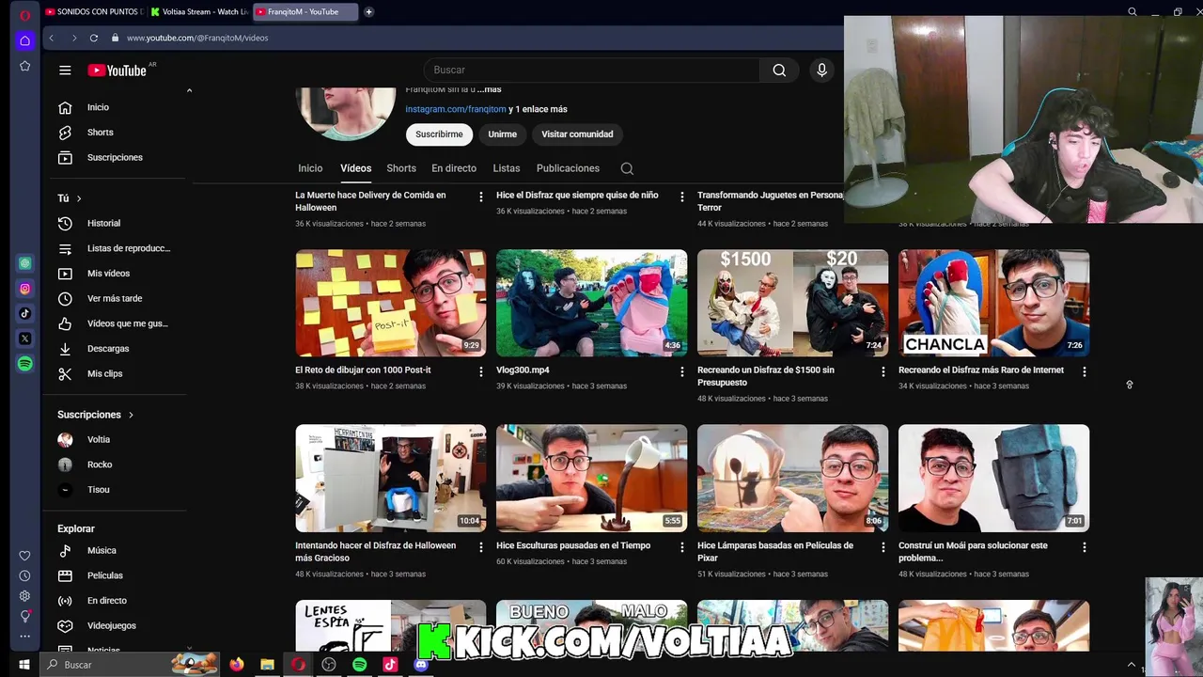Search within the channel magnifier icon

[627, 168]
